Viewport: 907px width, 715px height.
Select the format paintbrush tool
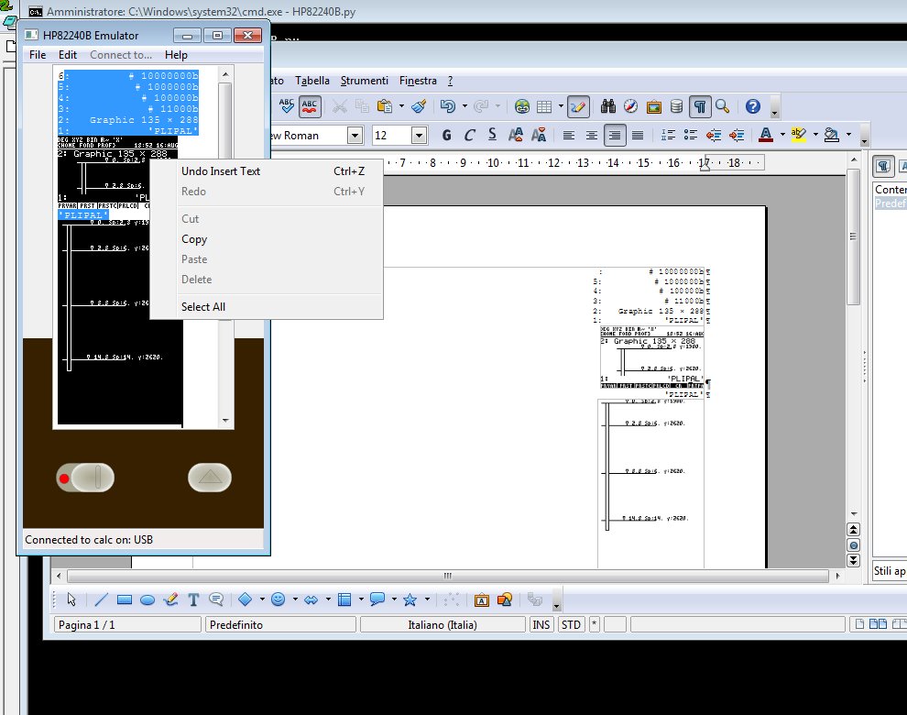tap(419, 106)
